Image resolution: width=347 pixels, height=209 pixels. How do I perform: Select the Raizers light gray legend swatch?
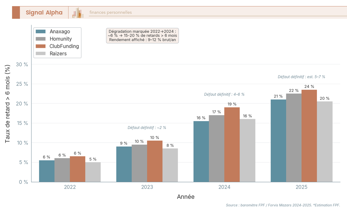[40, 53]
